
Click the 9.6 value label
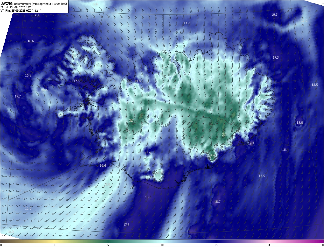tap(96, 4)
